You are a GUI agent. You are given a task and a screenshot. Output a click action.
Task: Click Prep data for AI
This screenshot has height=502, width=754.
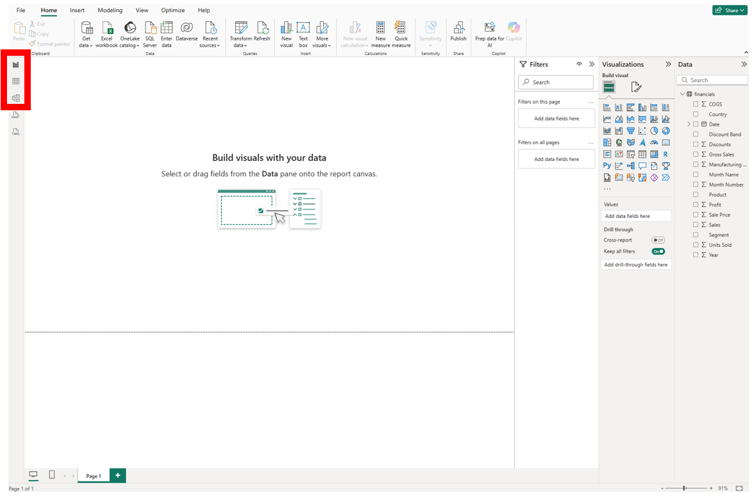pos(490,35)
